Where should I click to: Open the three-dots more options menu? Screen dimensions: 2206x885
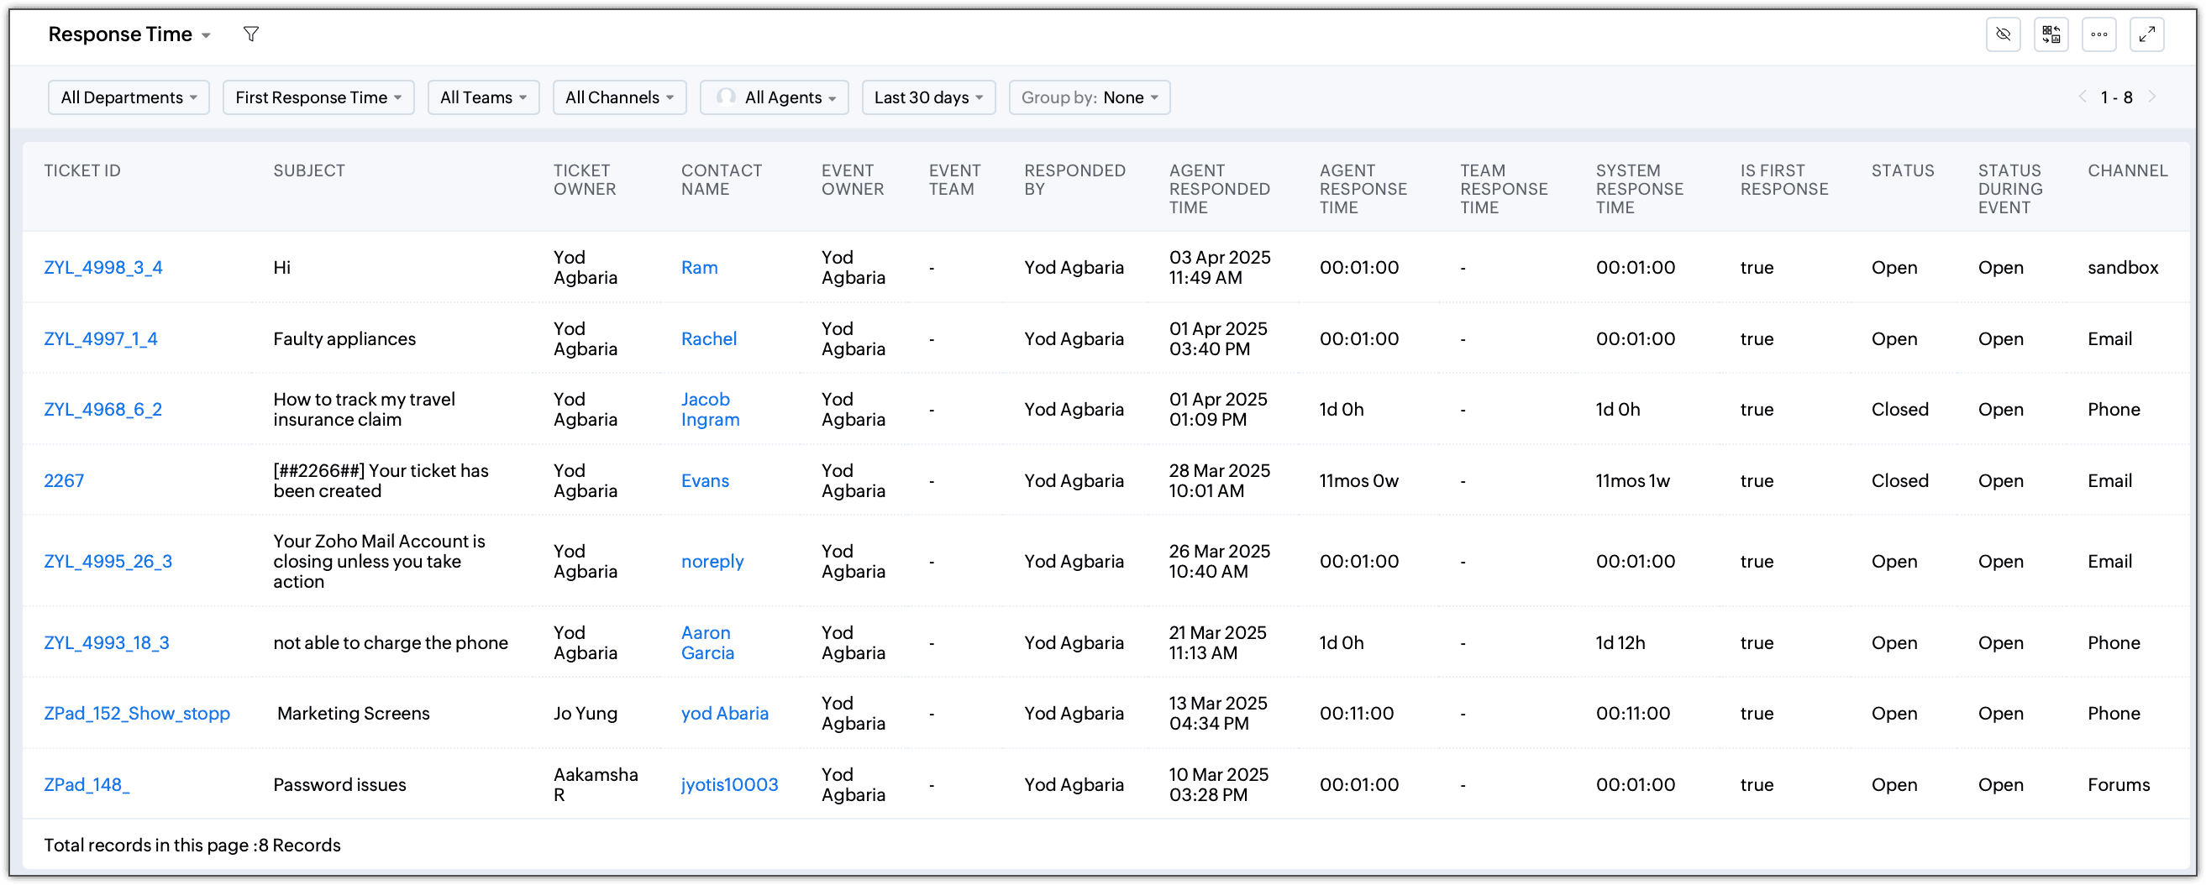coord(2099,34)
